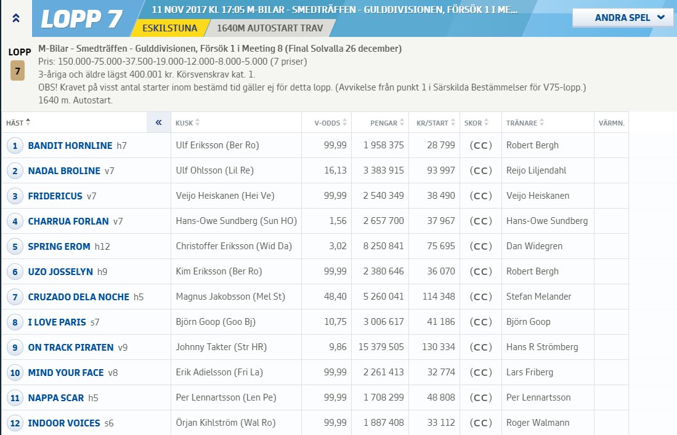
Task: Click shoe icon for Charrua Forlan
Action: (480, 221)
